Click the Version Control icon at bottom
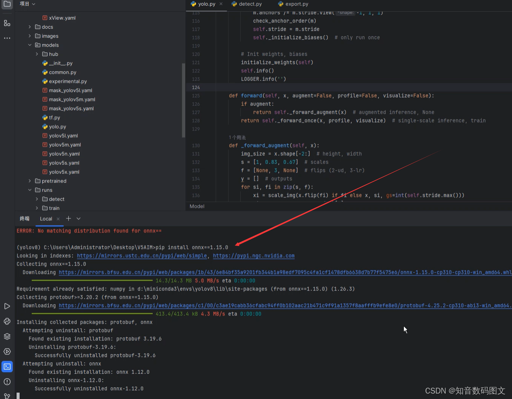Viewport: 512px width, 399px height. click(7, 396)
